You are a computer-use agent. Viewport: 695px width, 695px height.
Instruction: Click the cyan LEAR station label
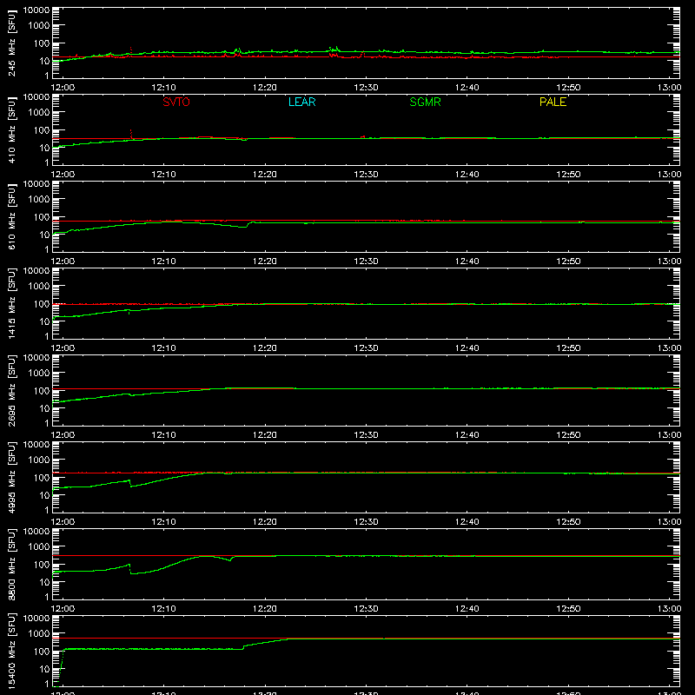click(301, 102)
